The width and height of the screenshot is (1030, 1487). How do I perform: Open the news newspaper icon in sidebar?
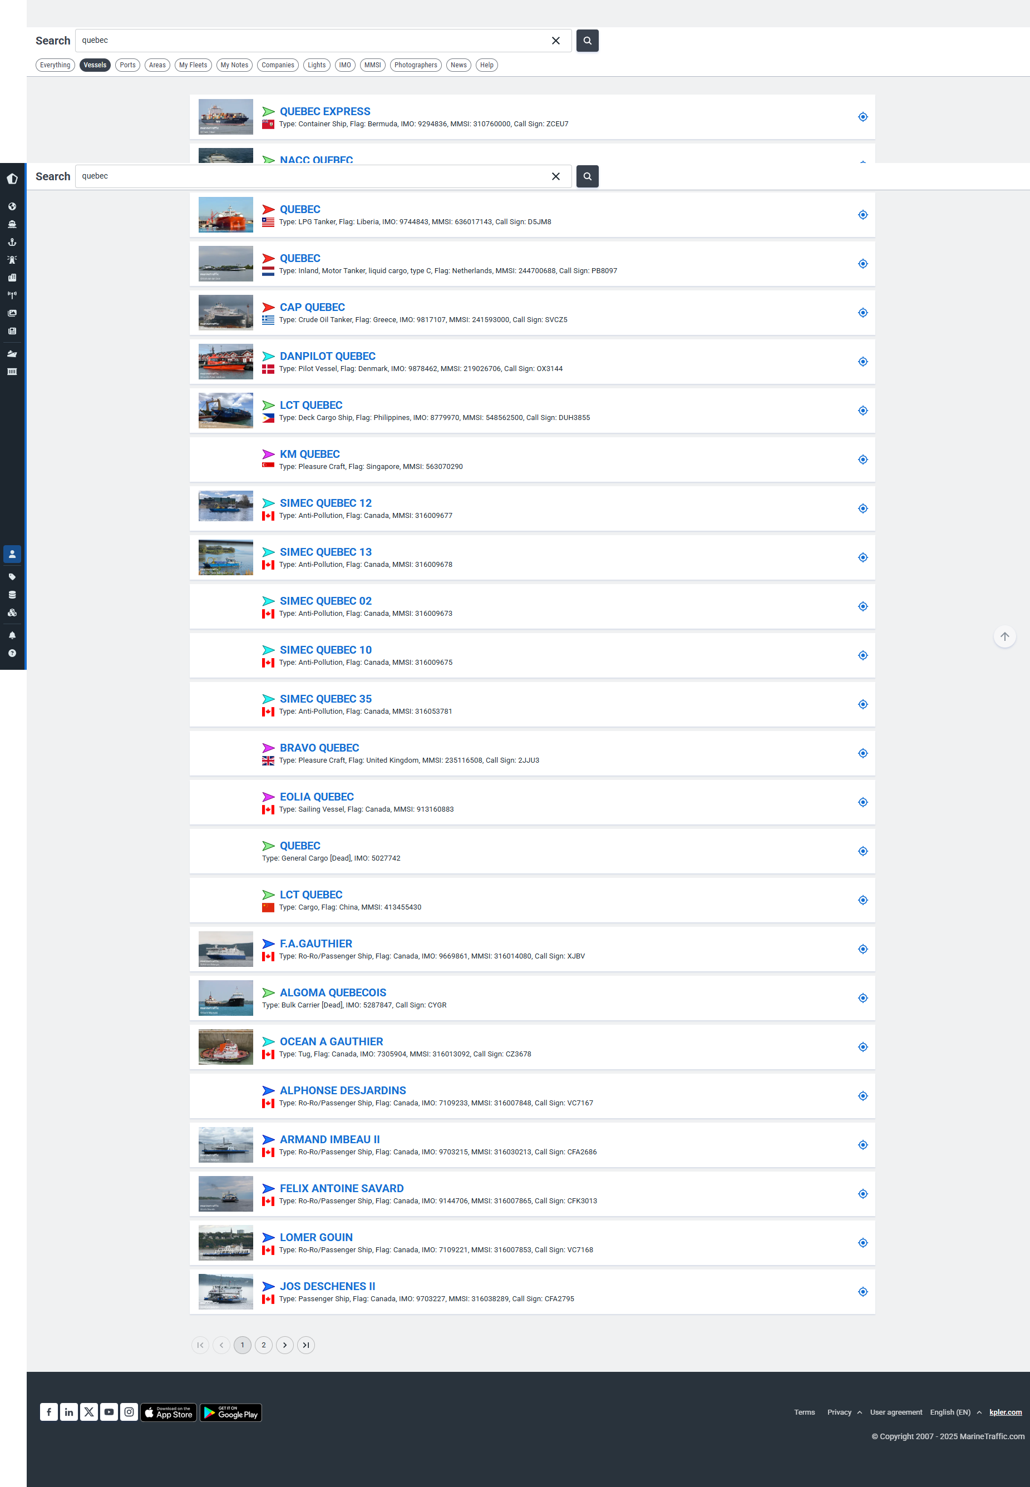coord(12,331)
